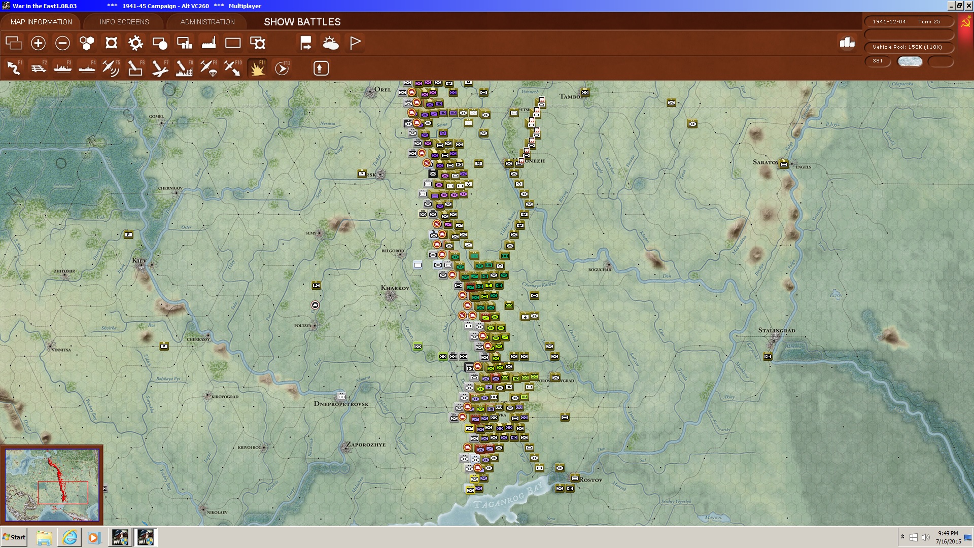Select the F2 rail mode icon
This screenshot has width=974, height=548.
(x=38, y=68)
